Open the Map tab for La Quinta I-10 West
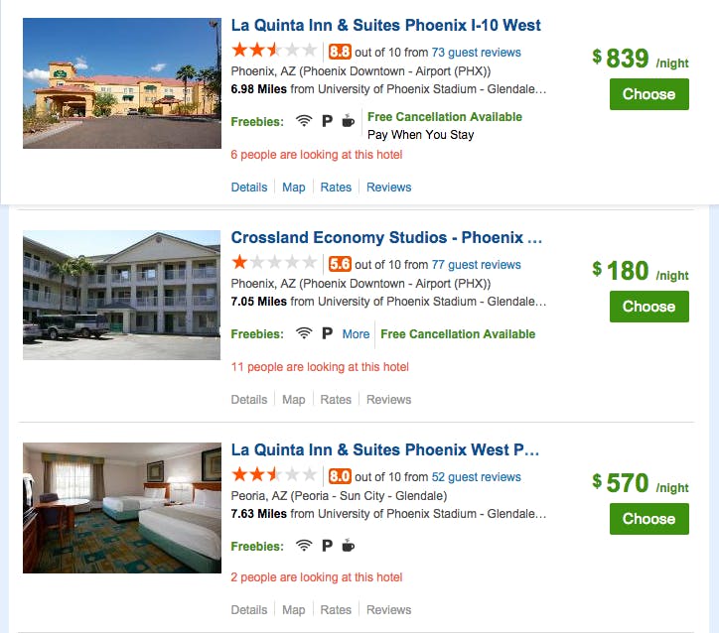Screen dimensions: 719x633 pos(293,188)
